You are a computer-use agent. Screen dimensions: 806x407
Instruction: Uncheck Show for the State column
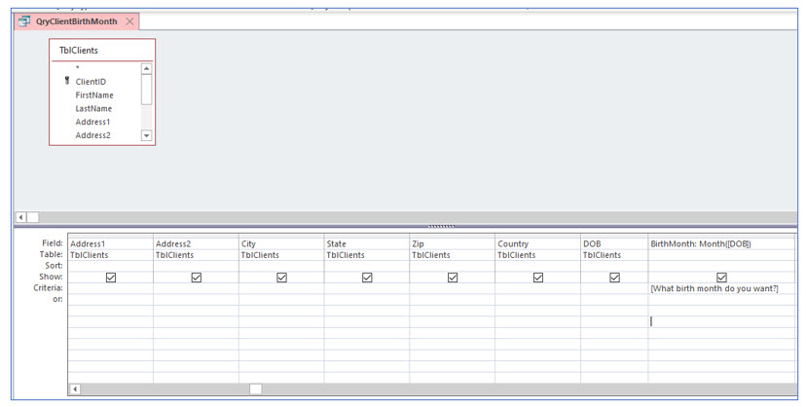[x=367, y=277]
